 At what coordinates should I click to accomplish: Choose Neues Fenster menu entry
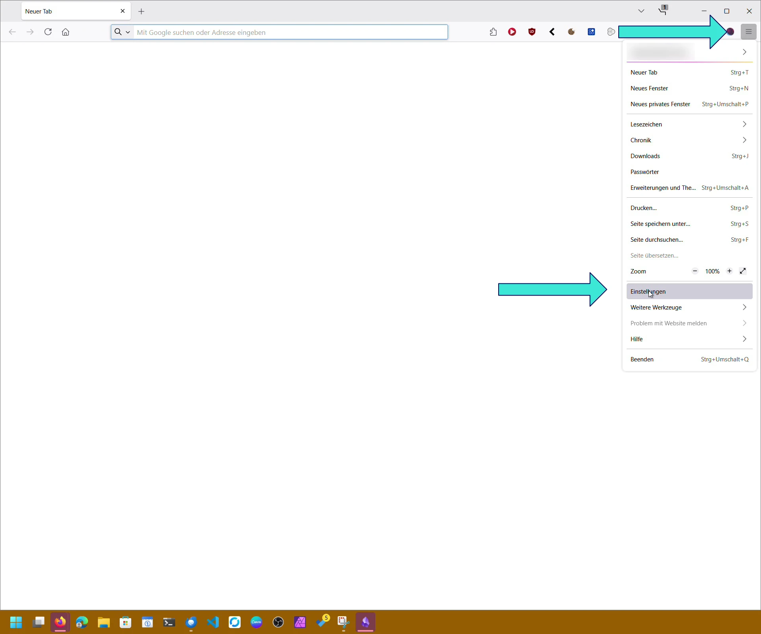coord(690,88)
